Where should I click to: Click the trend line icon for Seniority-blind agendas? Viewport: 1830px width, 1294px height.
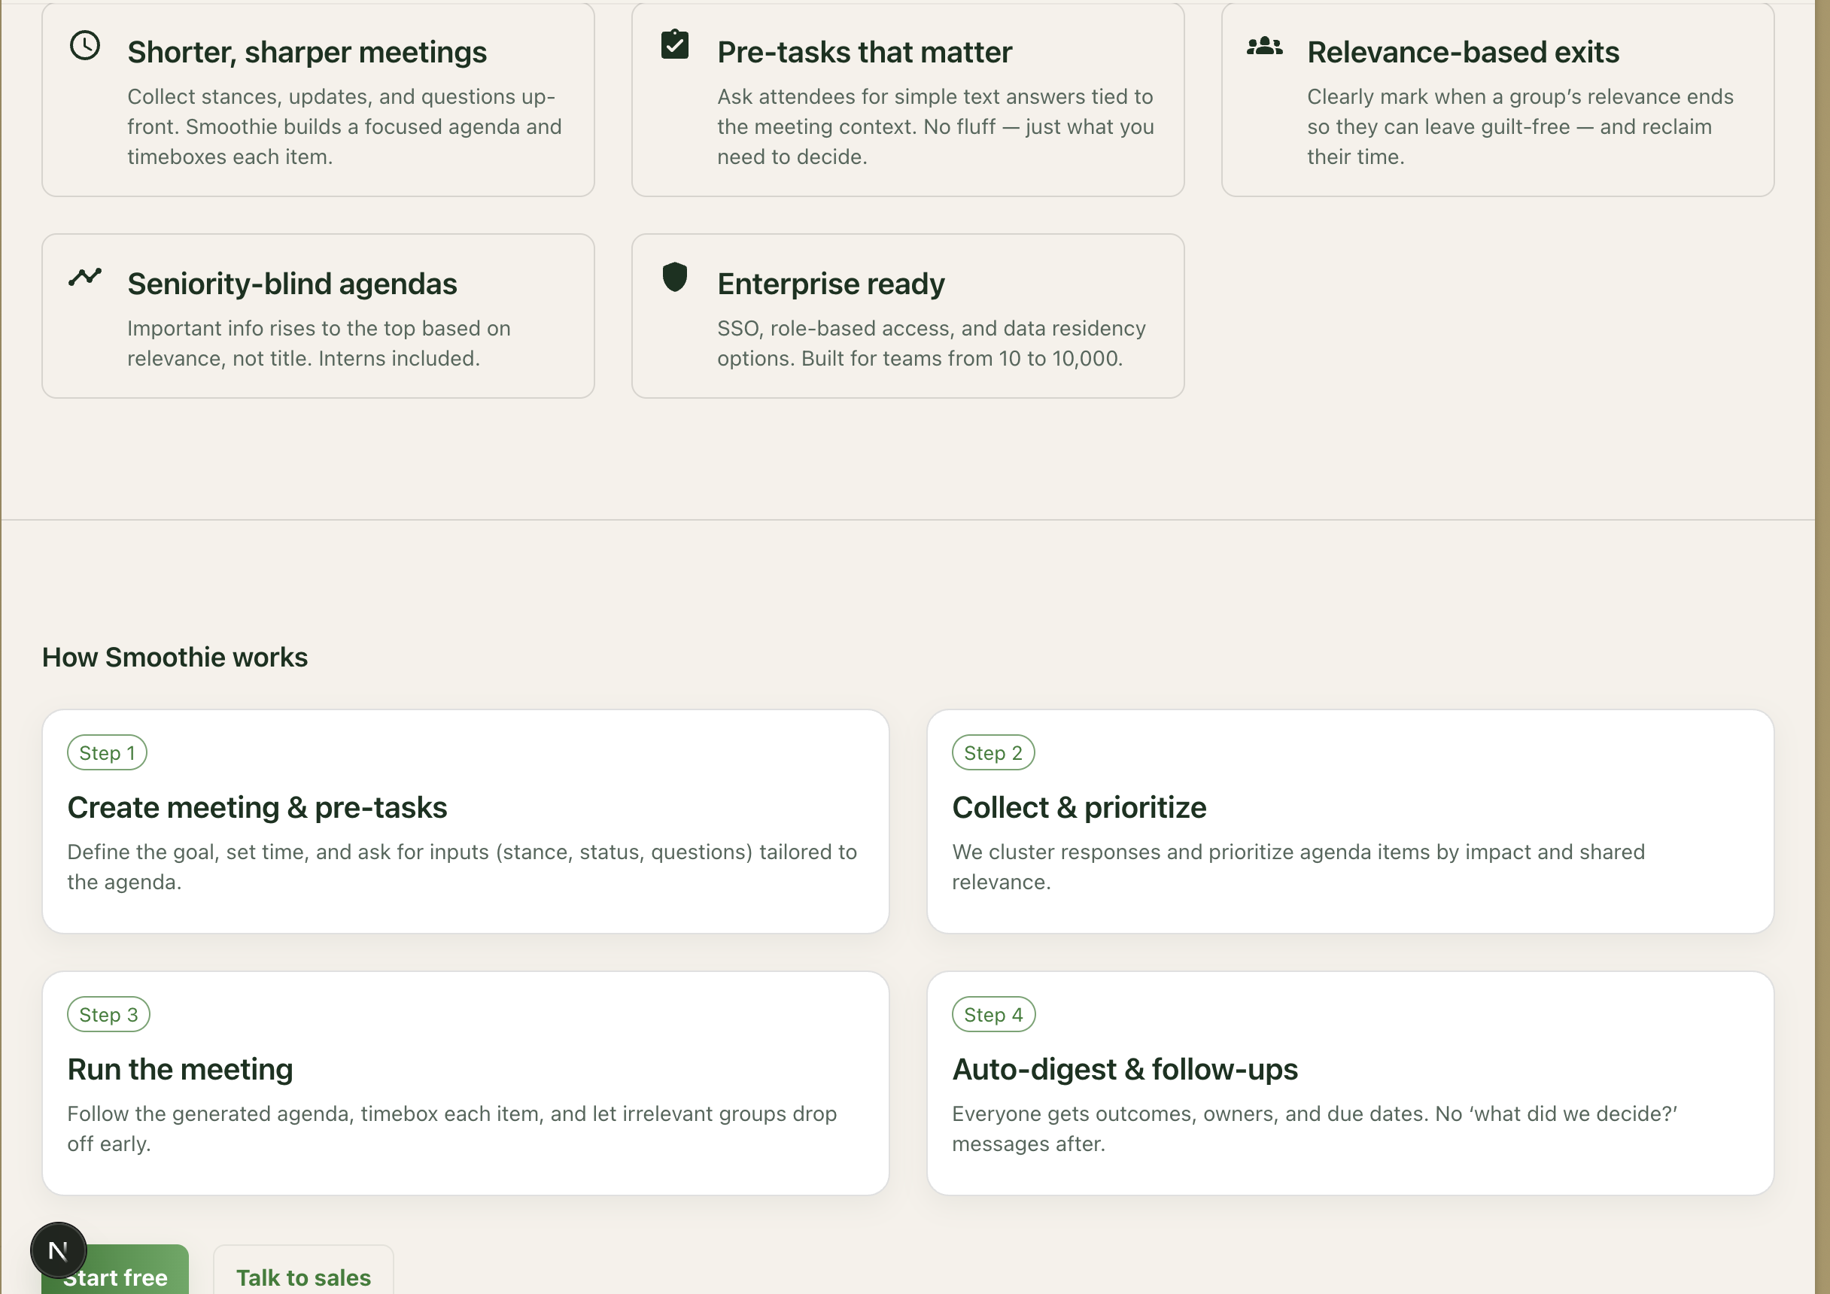pos(84,277)
